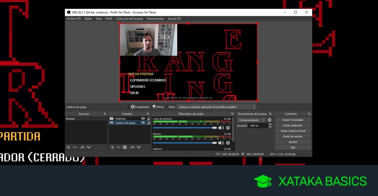Open the Editar menu
378x196 pixels.
(x=88, y=18)
